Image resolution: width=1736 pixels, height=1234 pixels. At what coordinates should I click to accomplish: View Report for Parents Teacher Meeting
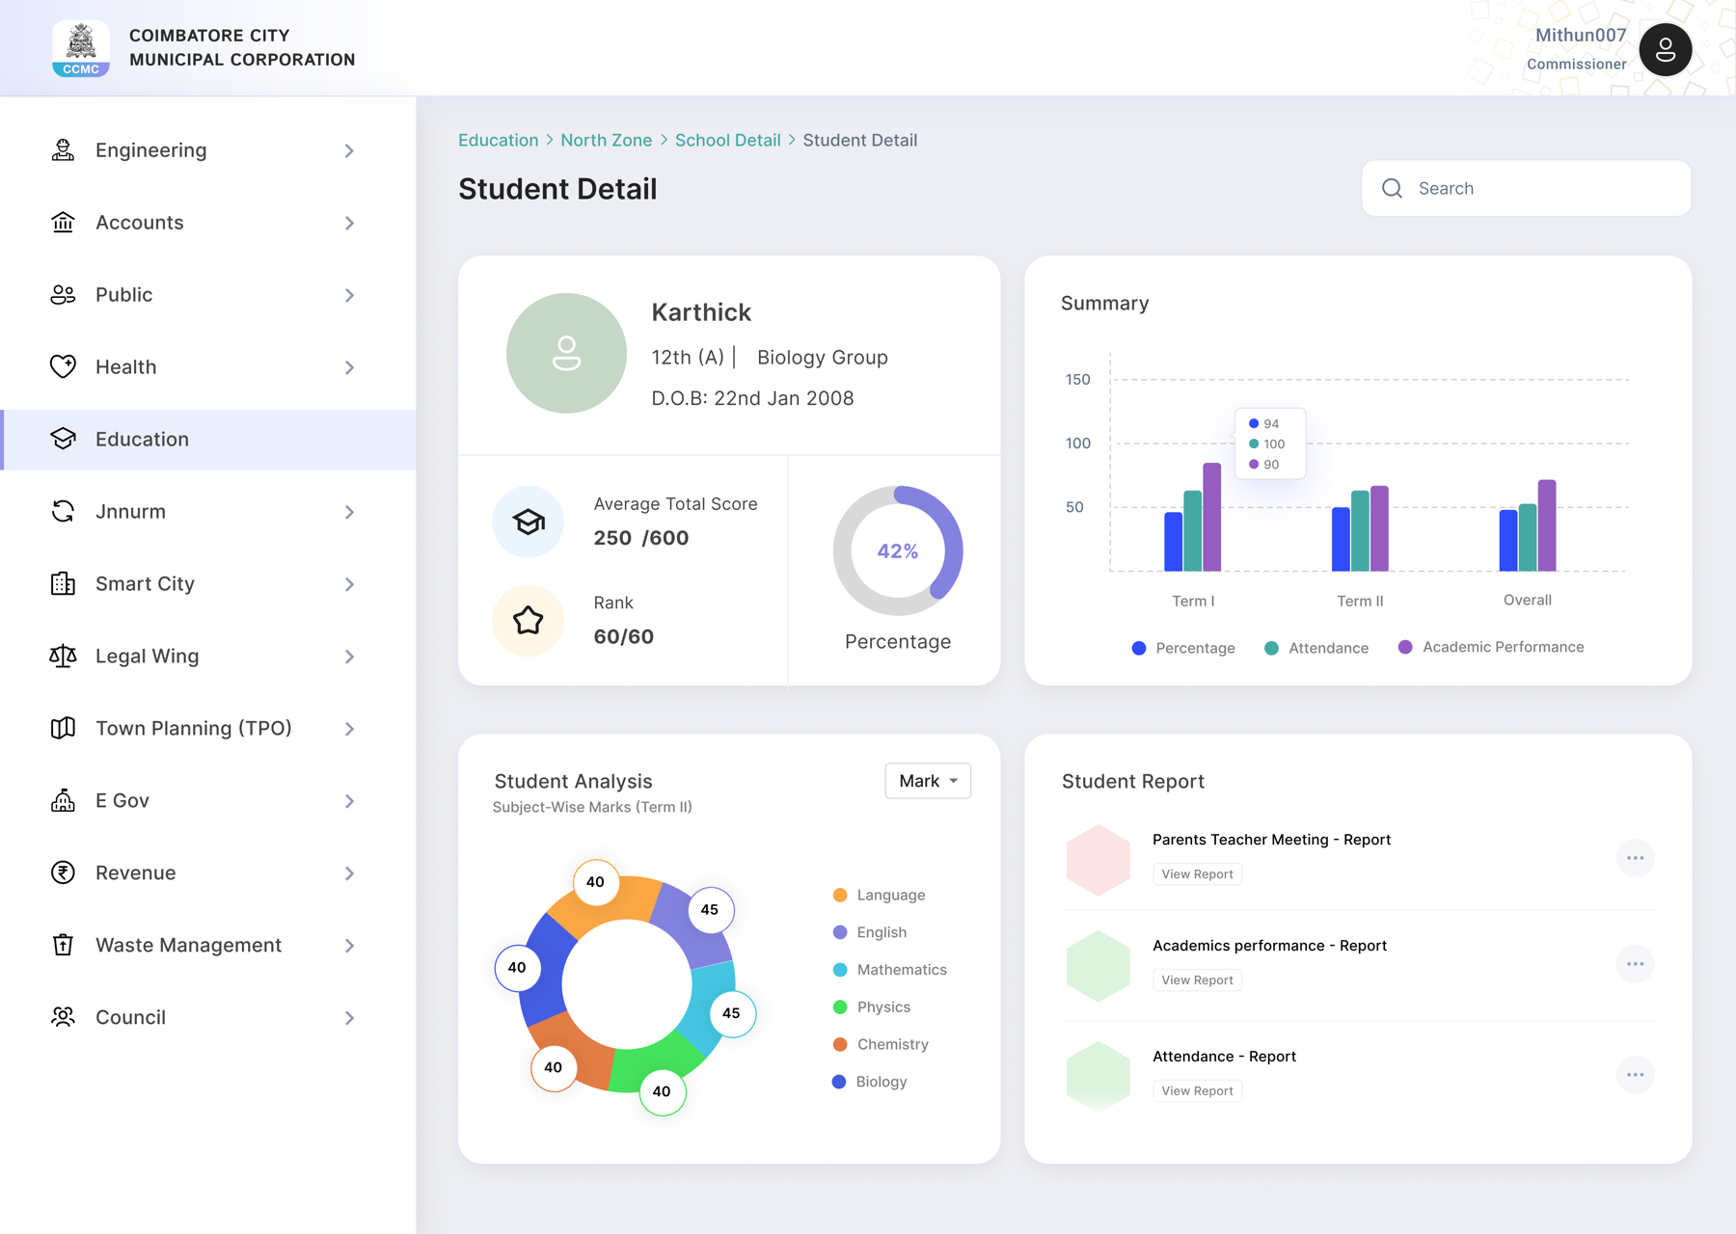pyautogui.click(x=1197, y=874)
